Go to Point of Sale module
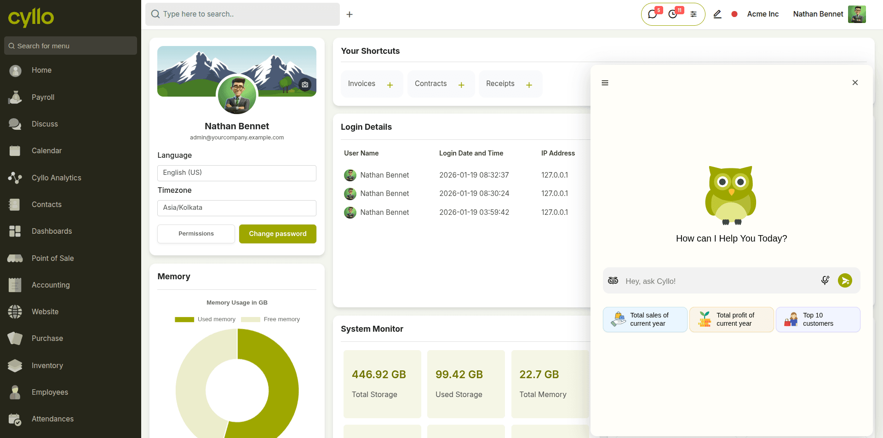This screenshot has height=438, width=883. point(52,259)
